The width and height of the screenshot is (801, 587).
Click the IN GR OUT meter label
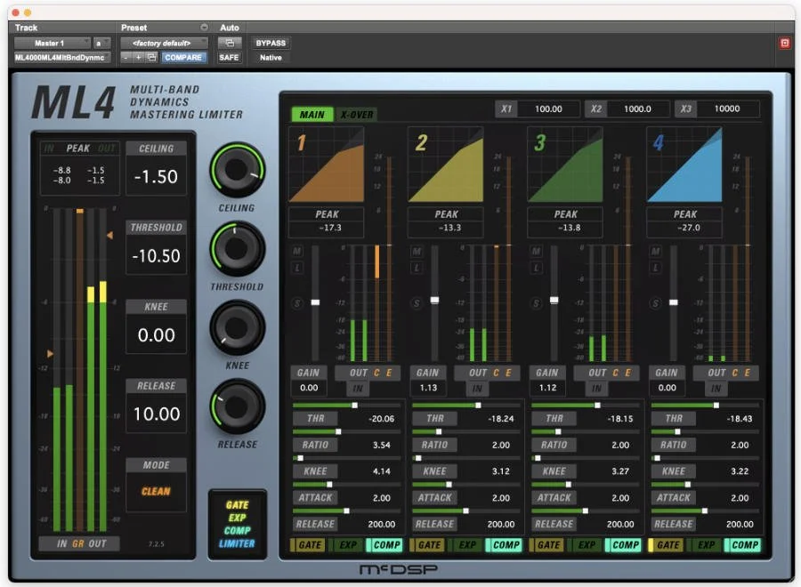81,543
